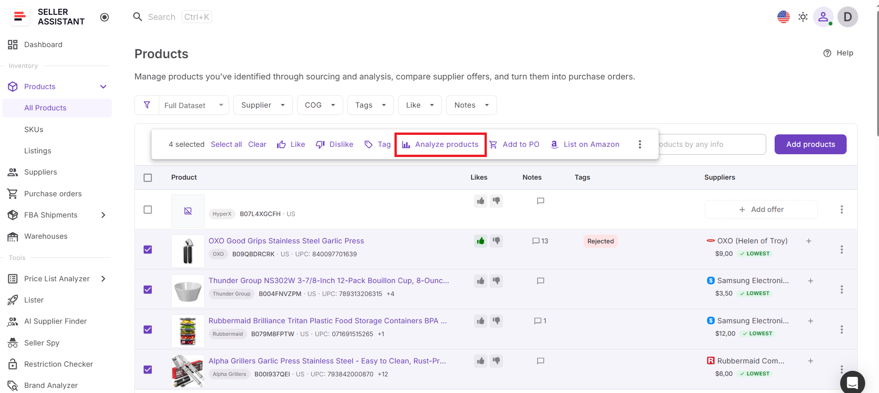Click the search products by any info field
The image size is (879, 393).
(712, 145)
